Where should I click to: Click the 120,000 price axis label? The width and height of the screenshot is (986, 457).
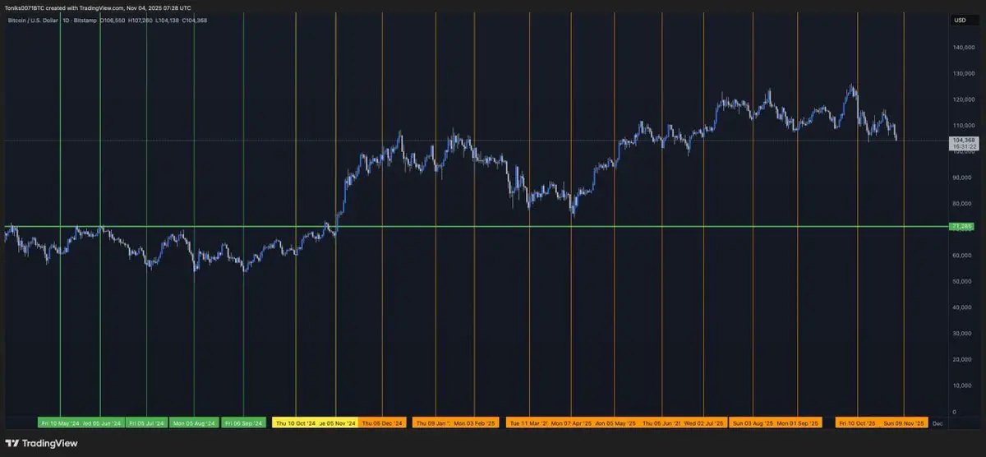pyautogui.click(x=963, y=99)
